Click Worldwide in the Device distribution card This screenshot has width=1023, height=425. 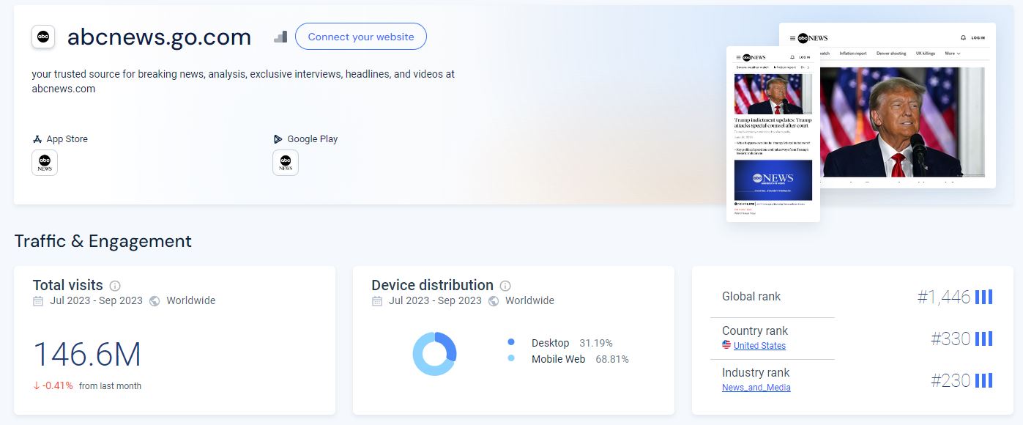pyautogui.click(x=530, y=300)
